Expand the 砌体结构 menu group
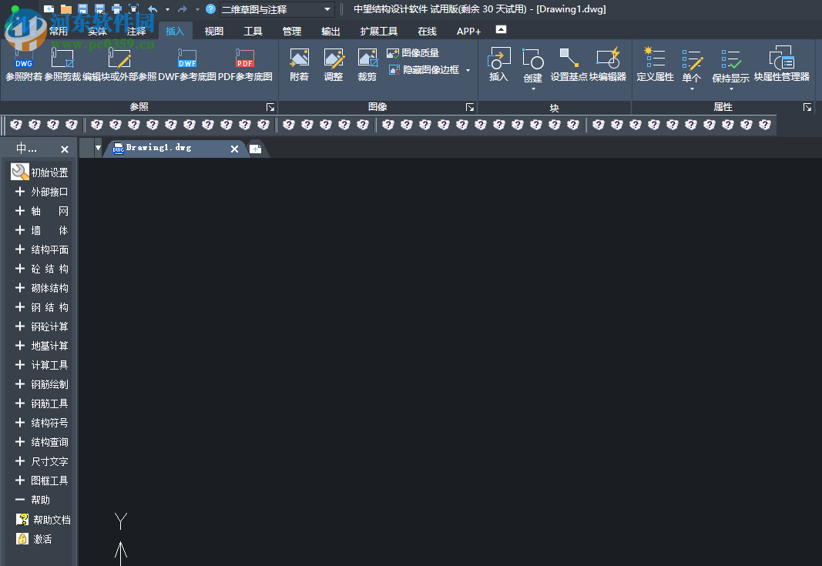Image resolution: width=822 pixels, height=566 pixels. click(x=40, y=288)
